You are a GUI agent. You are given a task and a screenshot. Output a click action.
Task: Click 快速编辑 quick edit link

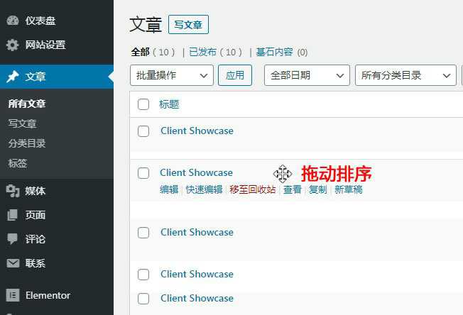click(204, 189)
